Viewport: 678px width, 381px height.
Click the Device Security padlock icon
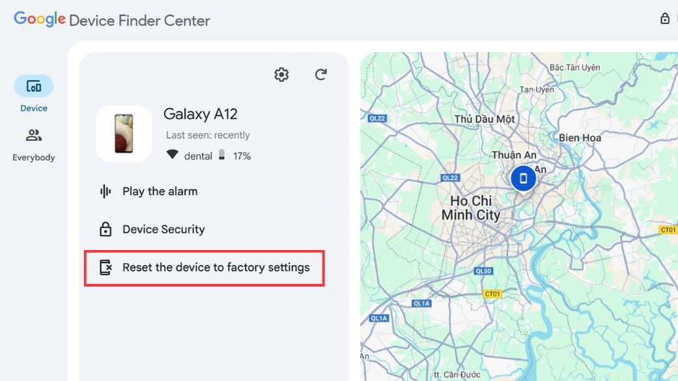(x=106, y=229)
